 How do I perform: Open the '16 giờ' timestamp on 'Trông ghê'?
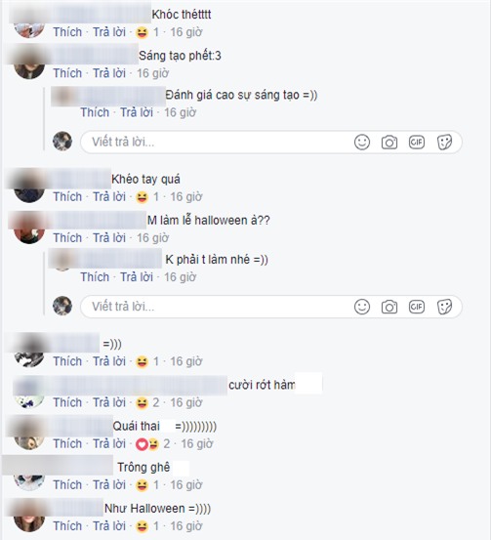(x=185, y=485)
